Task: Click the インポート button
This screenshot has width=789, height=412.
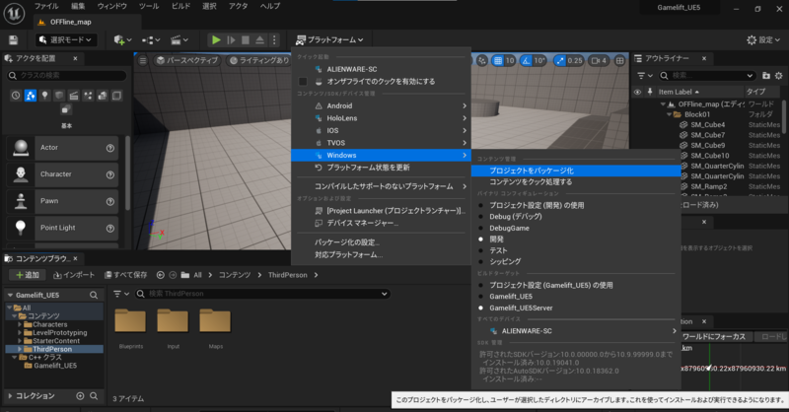Action: coord(74,275)
